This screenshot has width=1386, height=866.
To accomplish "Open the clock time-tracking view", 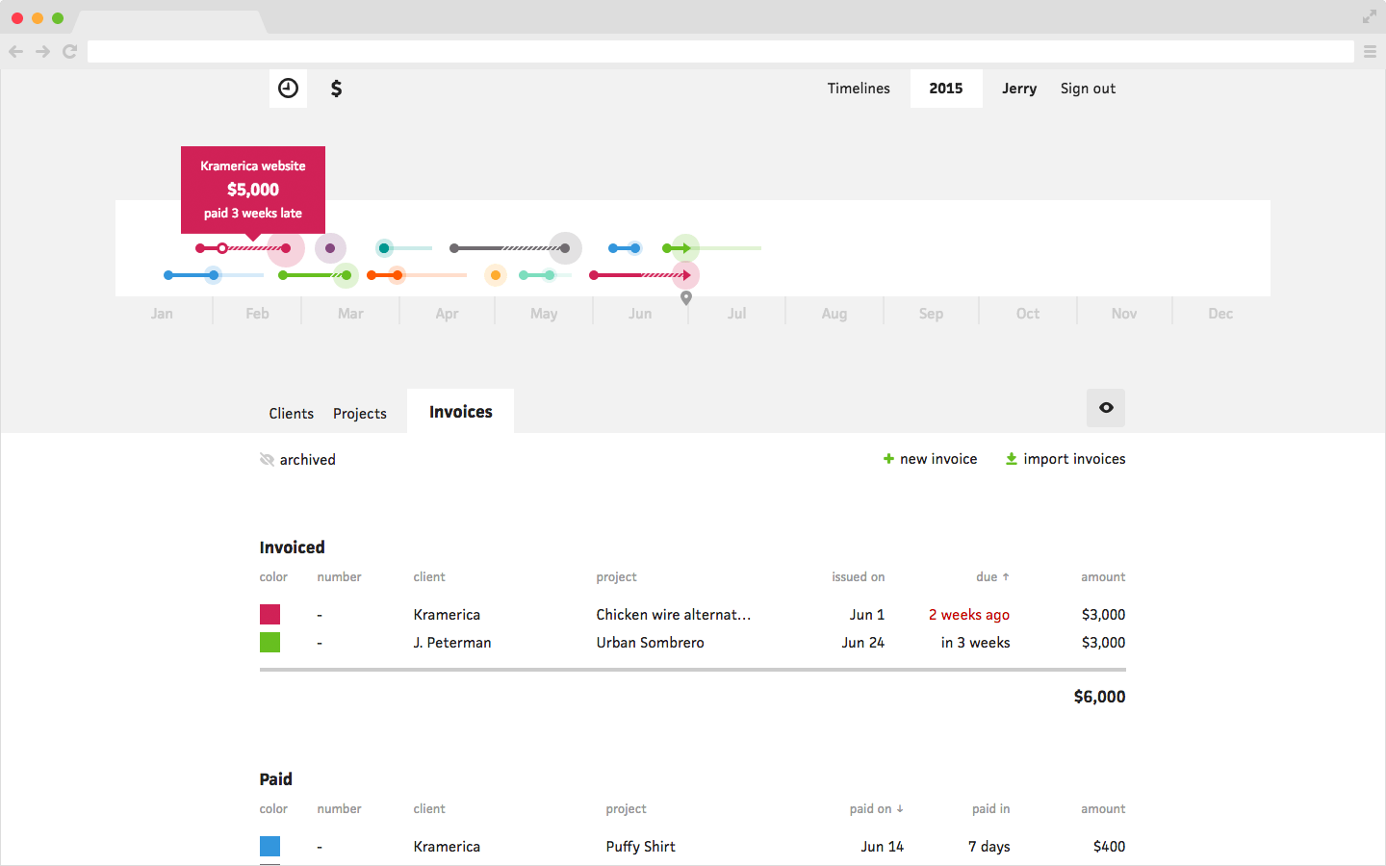I will 288,89.
